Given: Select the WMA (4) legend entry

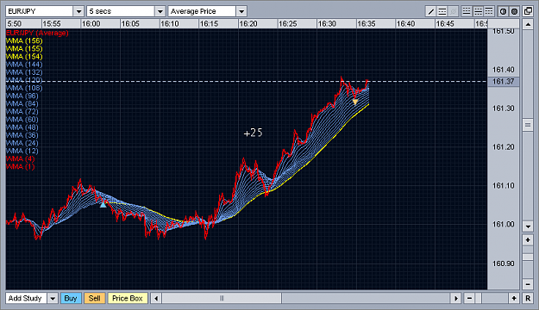Looking at the screenshot, I should click(x=21, y=159).
